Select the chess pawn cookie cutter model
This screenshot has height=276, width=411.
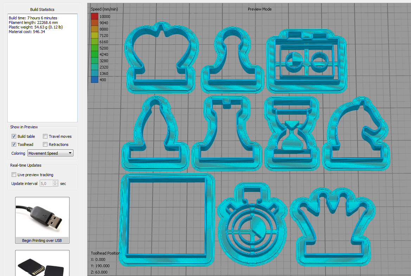pyautogui.click(x=232, y=60)
